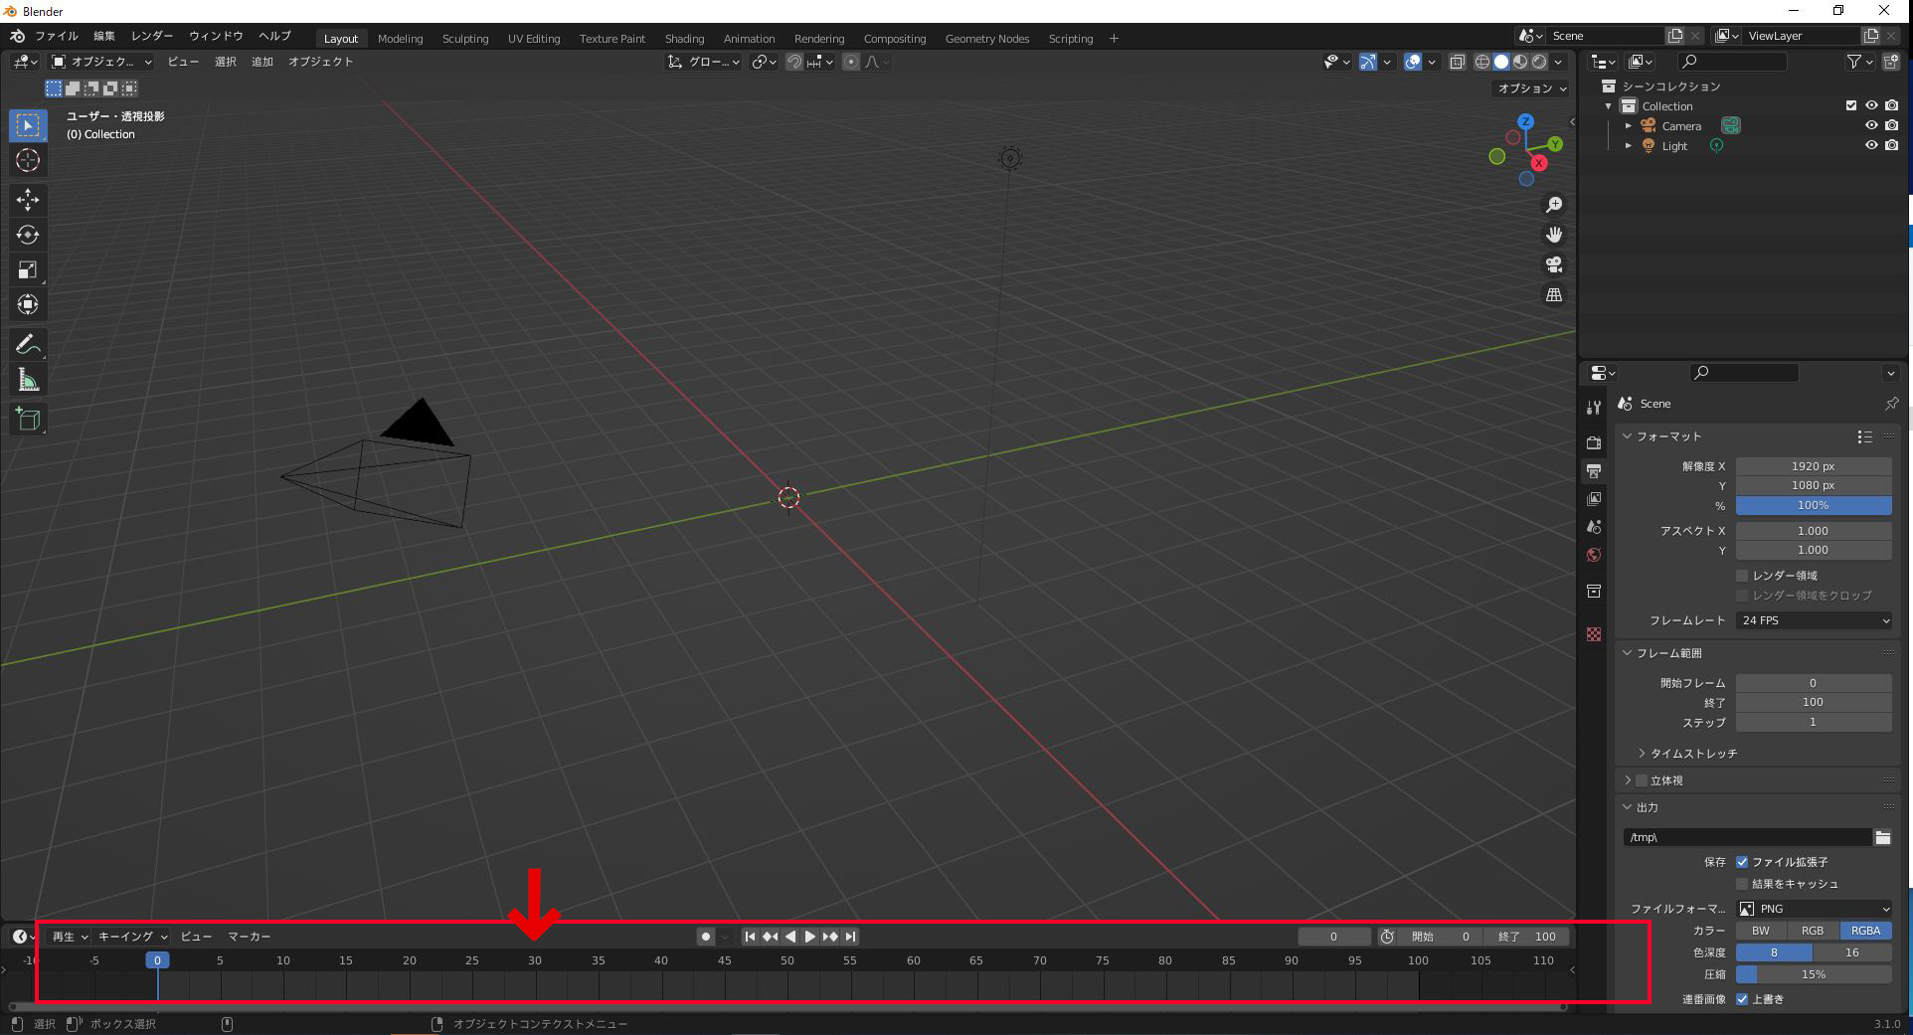Click the resolution 100% slider
This screenshot has width=1913, height=1035.
(1814, 506)
